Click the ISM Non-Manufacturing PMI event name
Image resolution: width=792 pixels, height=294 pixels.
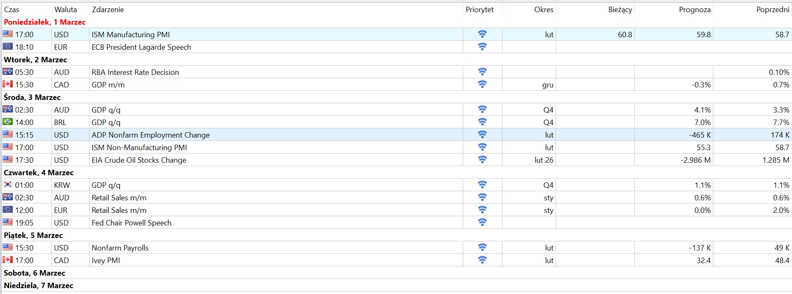click(x=139, y=147)
